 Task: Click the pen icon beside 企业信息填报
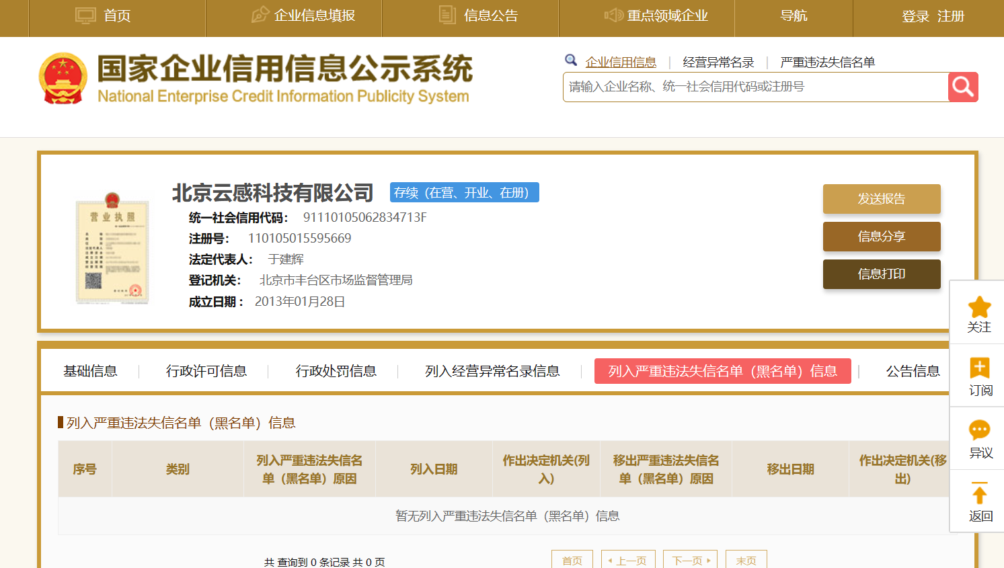260,15
